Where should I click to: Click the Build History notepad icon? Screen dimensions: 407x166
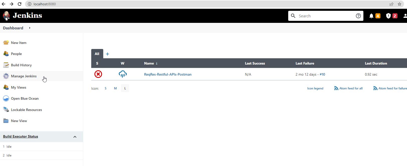coord(6,65)
